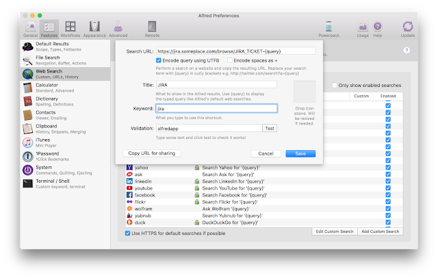The image size is (438, 278).
Task: Select Web Search feature
Action: coord(66,74)
